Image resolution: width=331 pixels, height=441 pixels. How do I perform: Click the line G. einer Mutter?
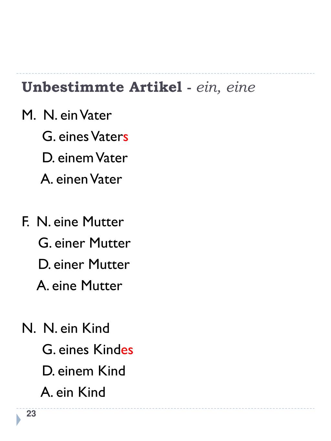pos(84,243)
